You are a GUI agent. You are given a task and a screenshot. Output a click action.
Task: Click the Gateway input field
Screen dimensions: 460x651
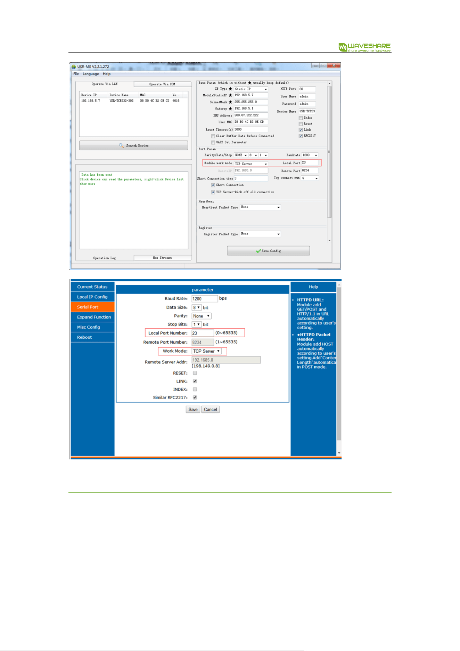click(x=251, y=108)
